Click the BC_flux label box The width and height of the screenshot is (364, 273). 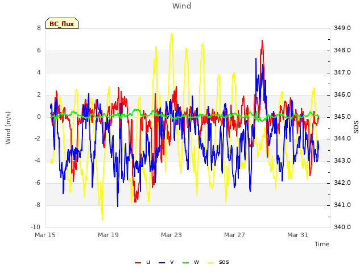pos(62,23)
